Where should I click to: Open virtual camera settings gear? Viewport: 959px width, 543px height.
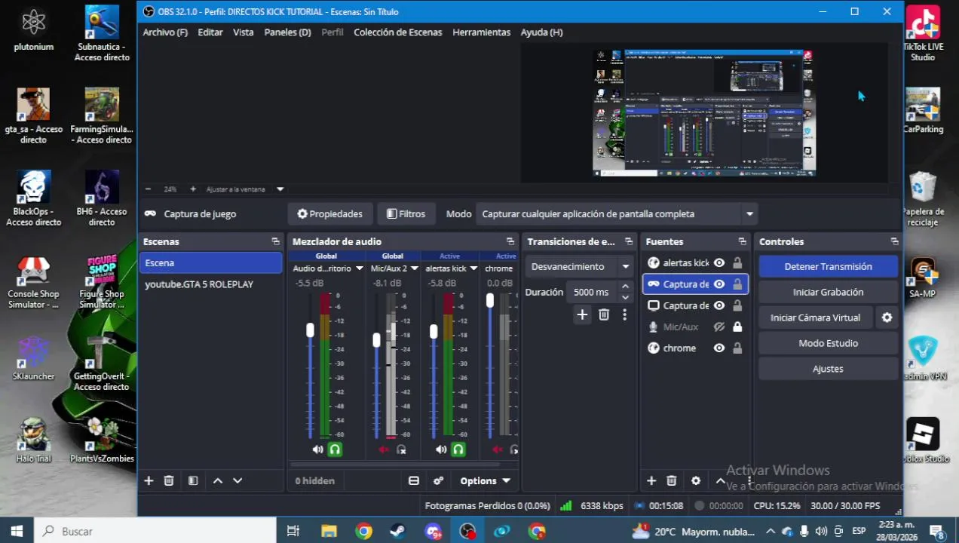[887, 318]
